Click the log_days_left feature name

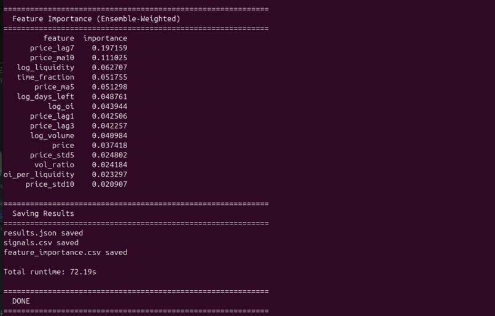[45, 97]
